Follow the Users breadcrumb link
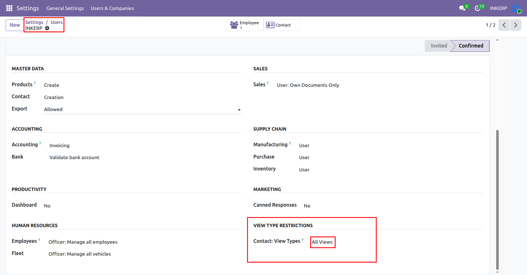The image size is (527, 275). point(57,22)
